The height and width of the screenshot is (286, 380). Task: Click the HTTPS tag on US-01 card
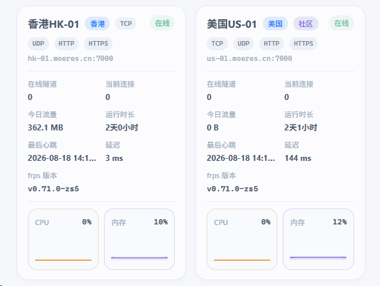(303, 44)
